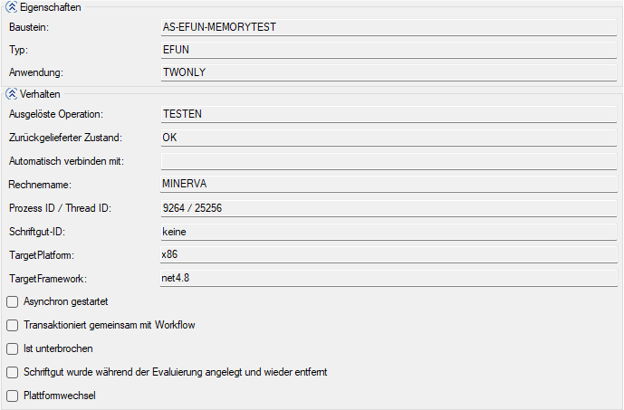Check the Schriftgut wurde während Evaluierung box

click(x=12, y=372)
